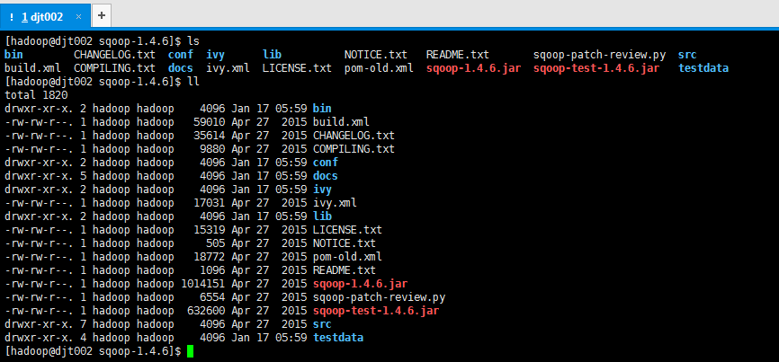Click the permissions "-rw-rw-r--." on the README.txt row
779x362 pixels.
coord(40,270)
